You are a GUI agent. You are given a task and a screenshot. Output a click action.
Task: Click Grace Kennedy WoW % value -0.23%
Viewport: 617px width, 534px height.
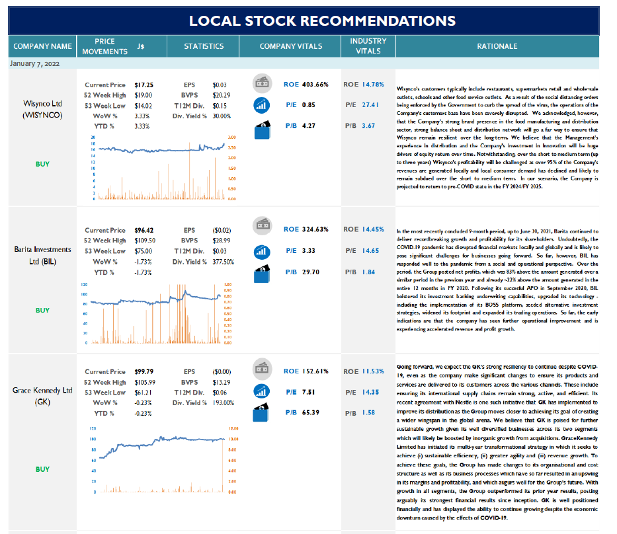143,402
